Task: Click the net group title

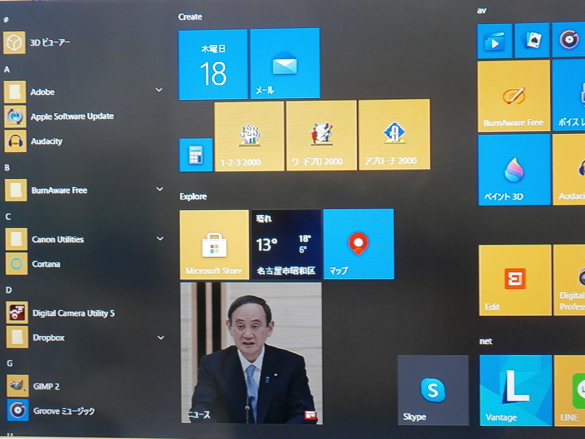Action: pos(486,341)
